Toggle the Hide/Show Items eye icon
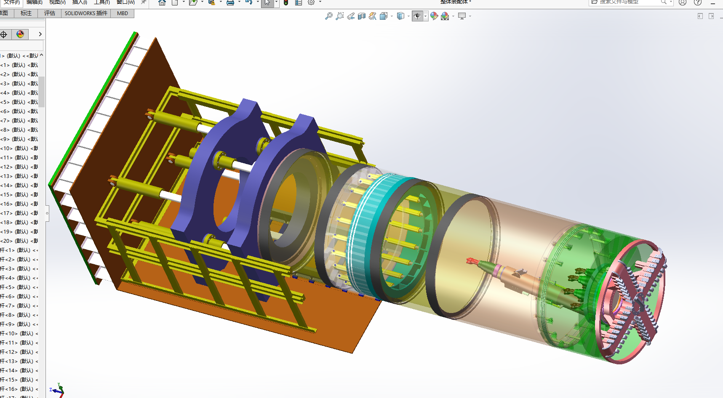This screenshot has width=723, height=398. [417, 16]
